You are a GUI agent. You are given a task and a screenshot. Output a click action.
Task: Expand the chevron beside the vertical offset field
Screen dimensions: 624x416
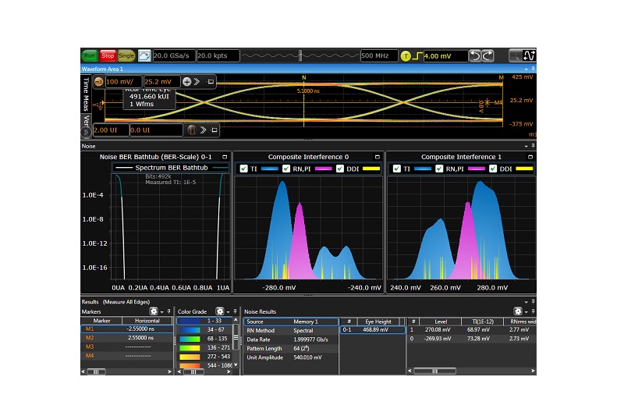pyautogui.click(x=197, y=81)
